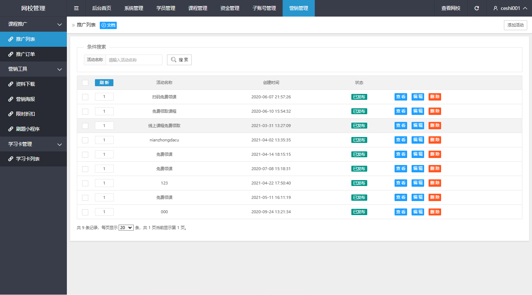Click the 活动名称 search input field

(x=134, y=60)
